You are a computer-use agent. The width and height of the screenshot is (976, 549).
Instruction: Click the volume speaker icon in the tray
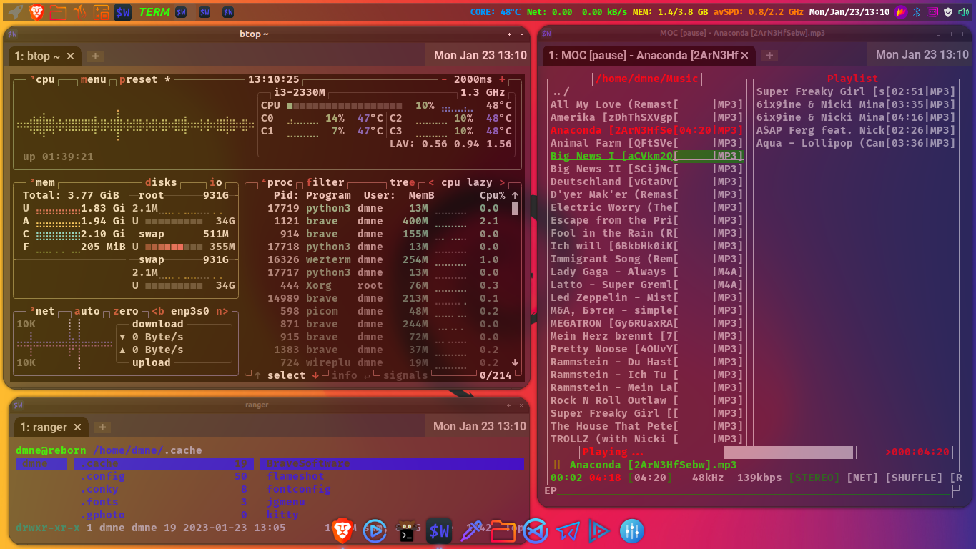[963, 11]
